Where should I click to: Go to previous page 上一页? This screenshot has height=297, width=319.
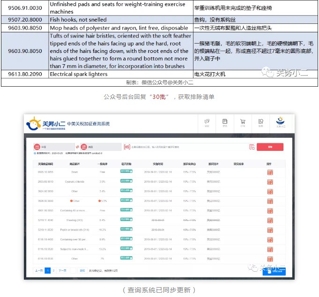pos(39,271)
